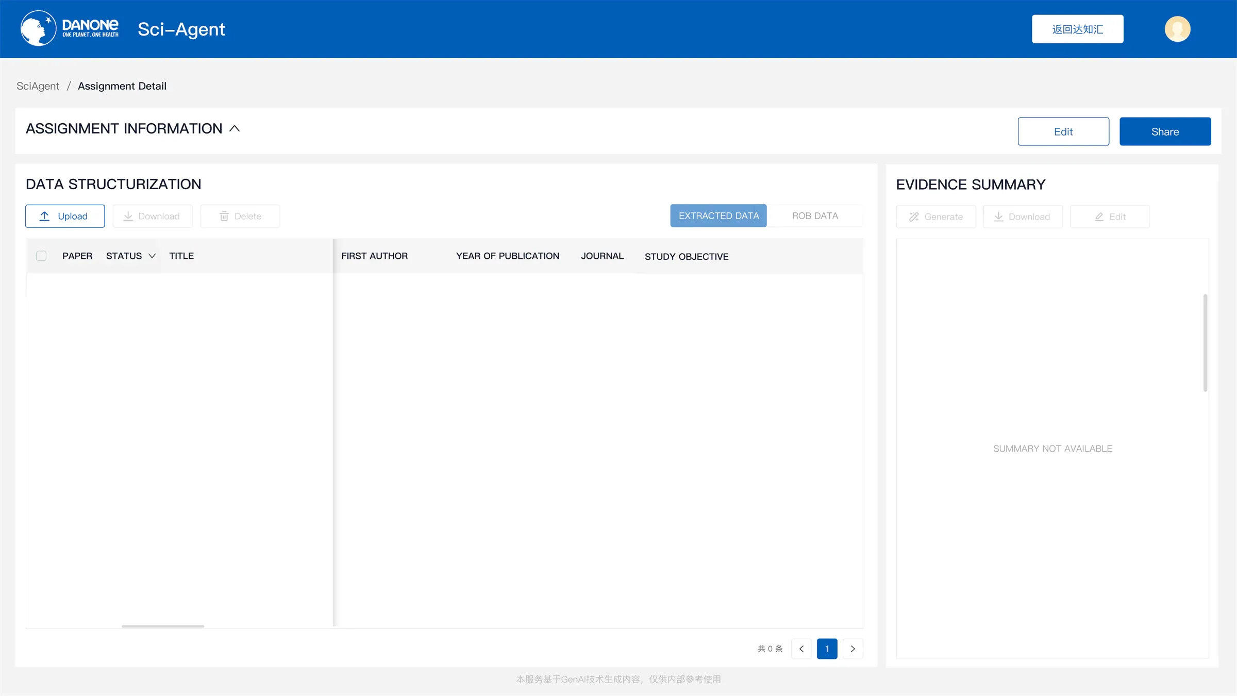Collapse the Assignment Information section
1237x696 pixels.
(x=235, y=128)
